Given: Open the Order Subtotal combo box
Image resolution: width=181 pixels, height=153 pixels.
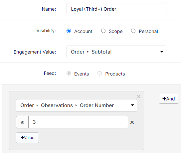Looking at the screenshot, I should (116, 52).
